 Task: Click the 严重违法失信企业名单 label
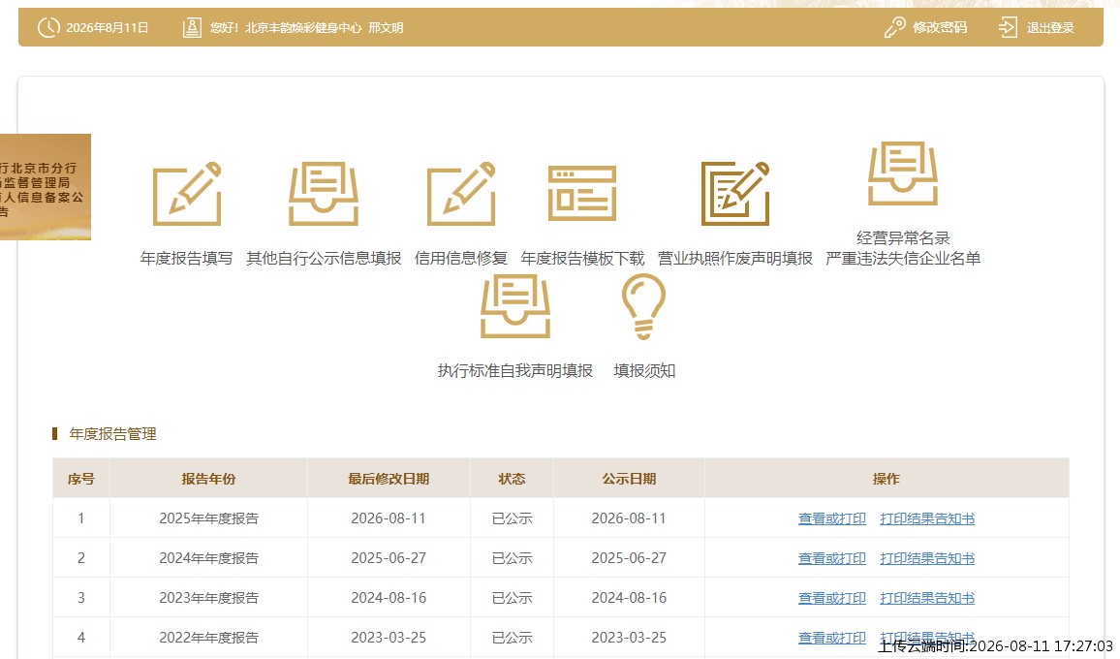pos(903,258)
